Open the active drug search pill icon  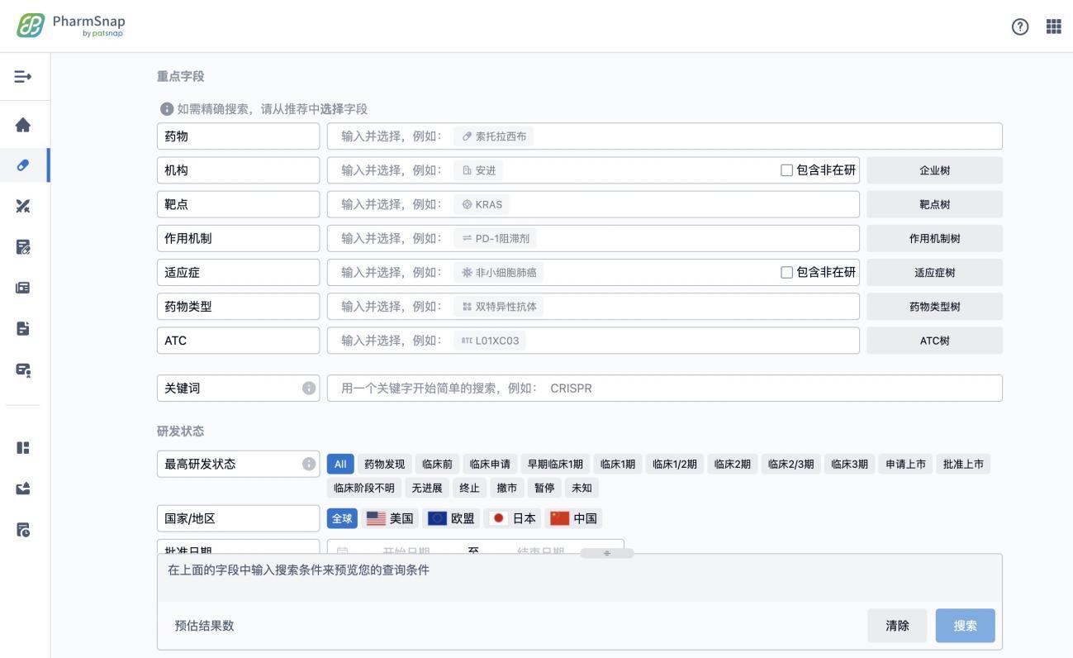click(24, 164)
